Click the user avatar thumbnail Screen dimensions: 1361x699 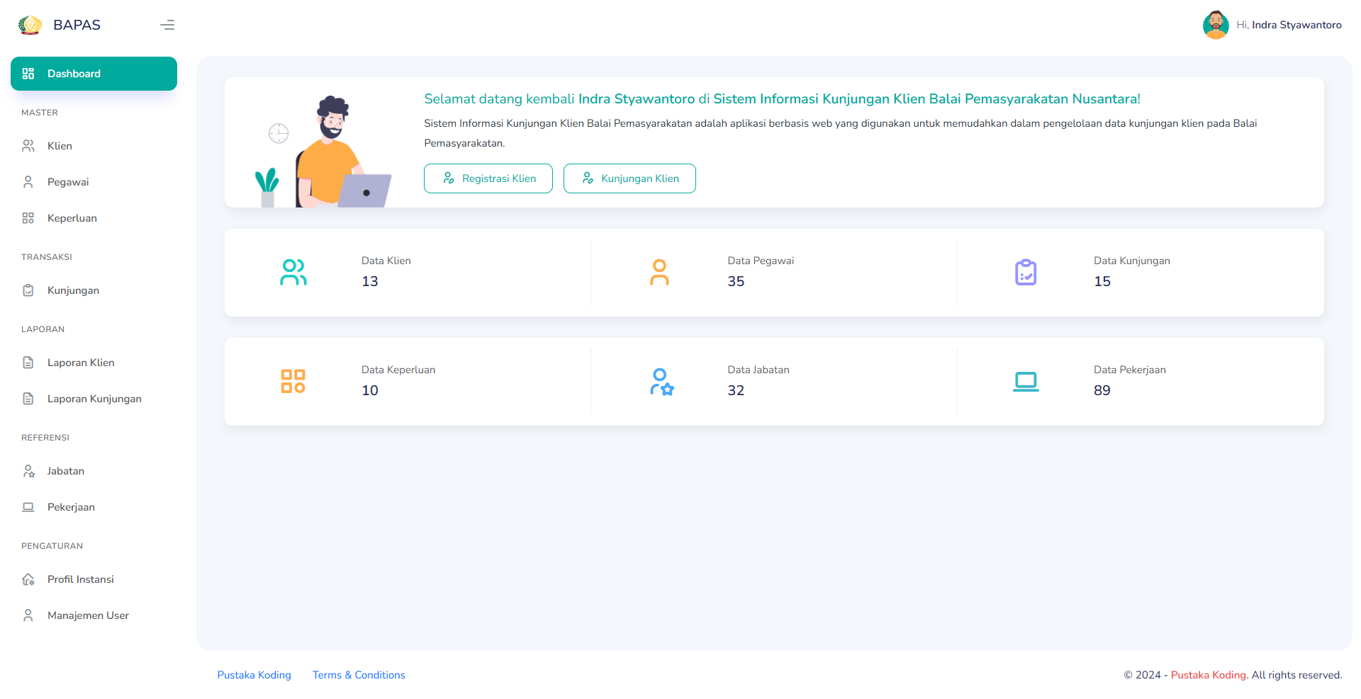click(x=1215, y=25)
